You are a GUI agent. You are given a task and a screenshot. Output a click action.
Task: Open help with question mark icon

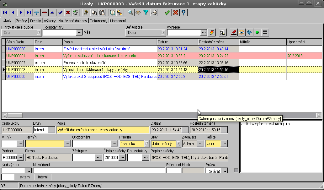pos(183,13)
